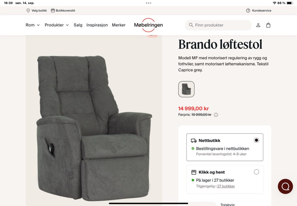Click the Butikkoversikt store icon
297x206 pixels.
53,11
